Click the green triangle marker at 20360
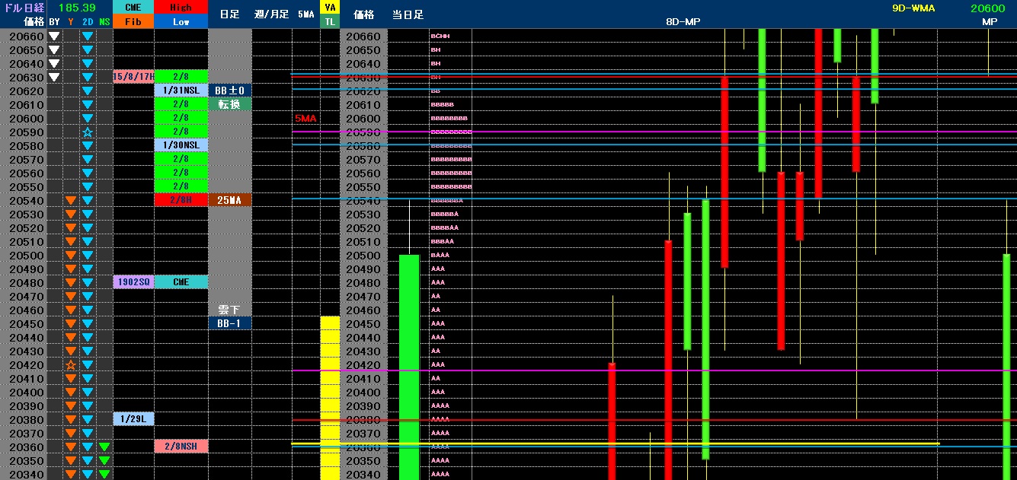 [x=104, y=447]
